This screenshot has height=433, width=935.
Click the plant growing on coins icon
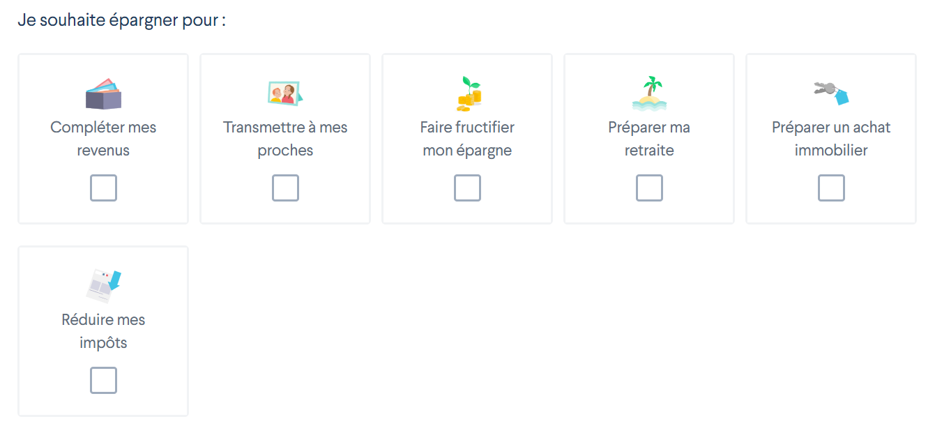(x=469, y=93)
